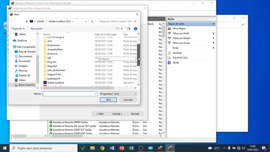Viewport: 270px width, 152px height.
Task: Go up one folder level in Abrir dialog
Action: 27,22
